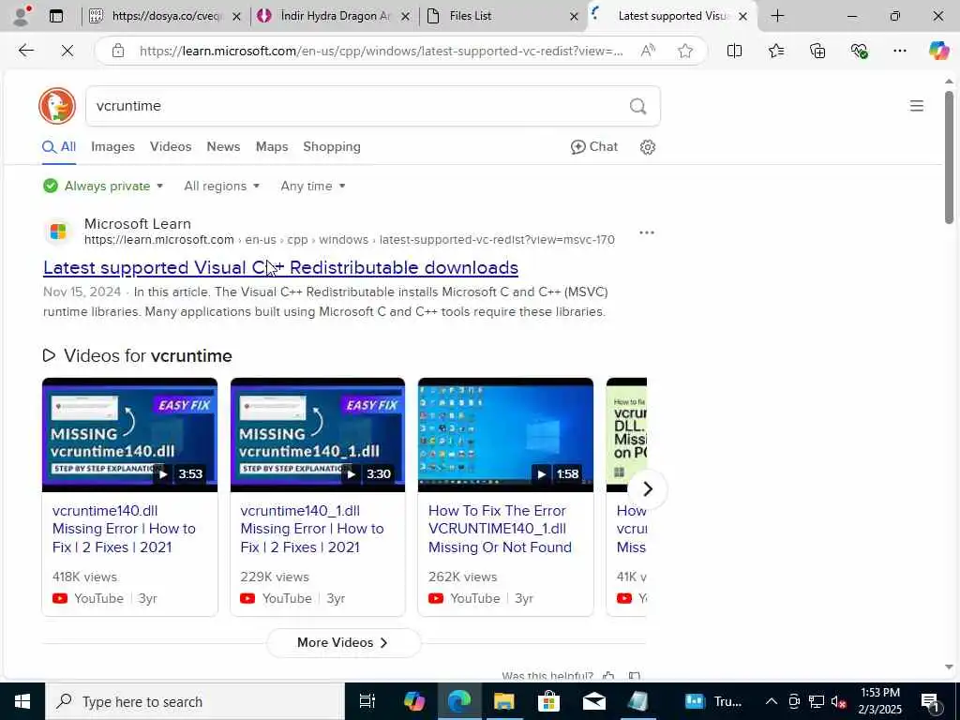The height and width of the screenshot is (720, 960).
Task: View site information lock icon
Action: point(118,51)
